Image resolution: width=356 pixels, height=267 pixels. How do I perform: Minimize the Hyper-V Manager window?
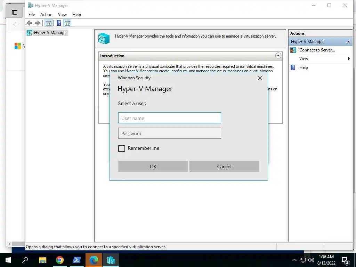pos(314,5)
